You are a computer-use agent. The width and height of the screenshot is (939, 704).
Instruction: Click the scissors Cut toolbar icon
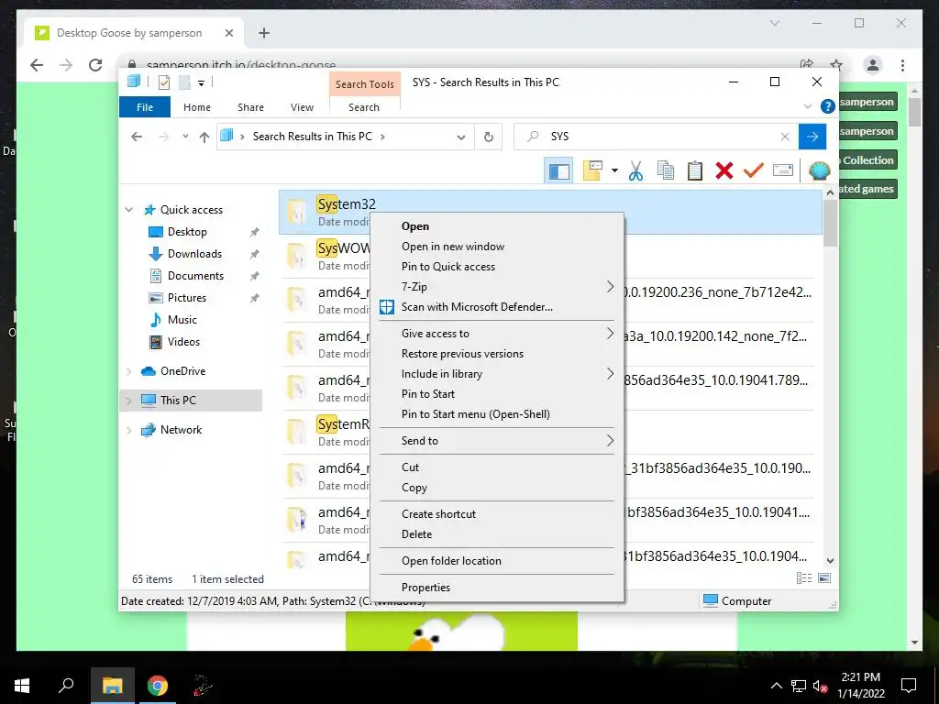tap(635, 171)
